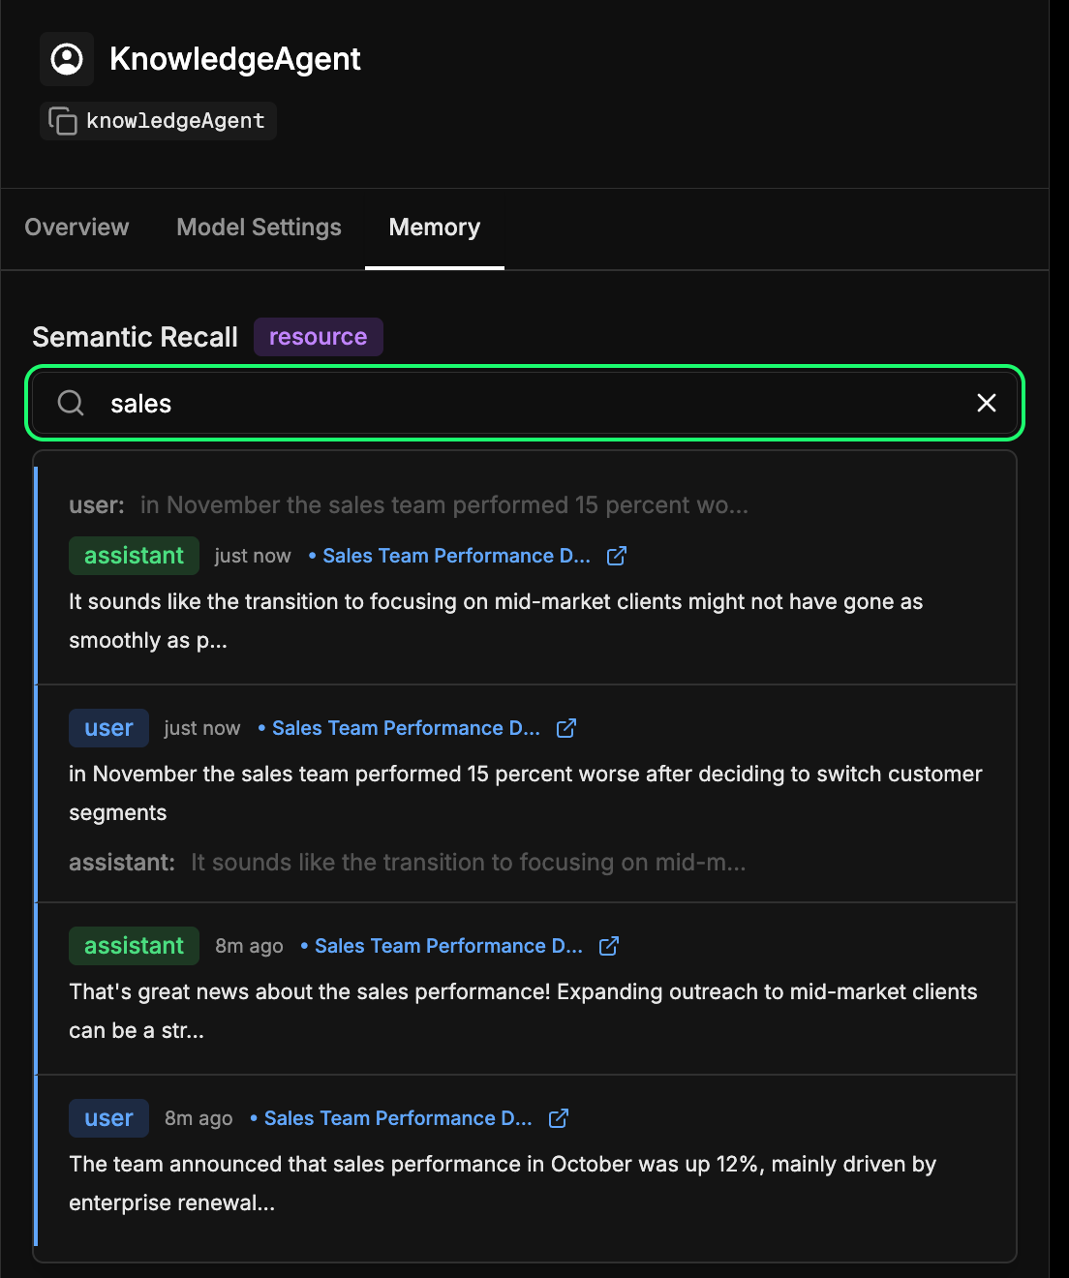Click the blue user badge
The image size is (1069, 1278).
click(108, 727)
